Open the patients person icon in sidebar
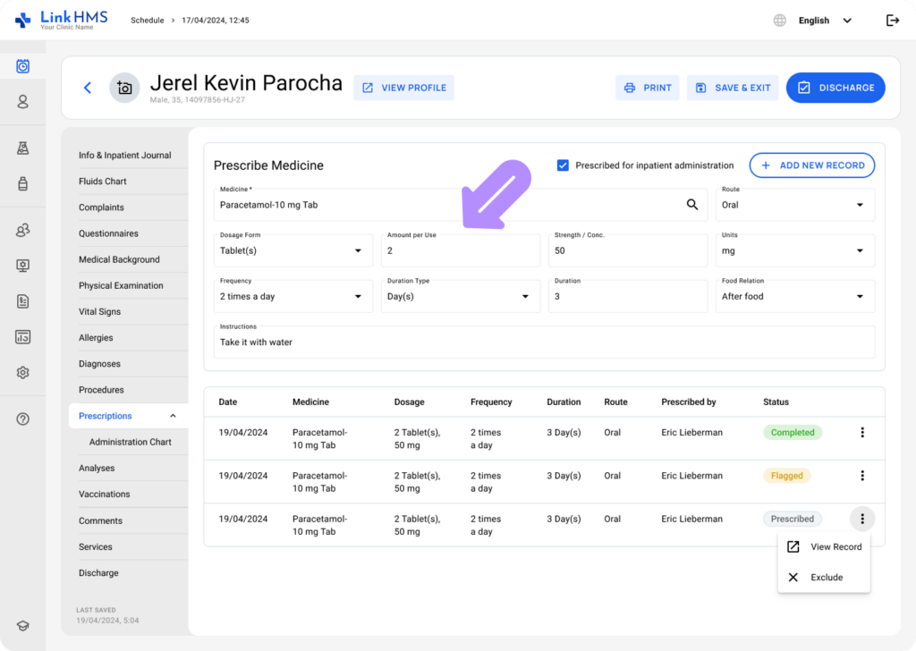This screenshot has width=916, height=651. (22, 102)
